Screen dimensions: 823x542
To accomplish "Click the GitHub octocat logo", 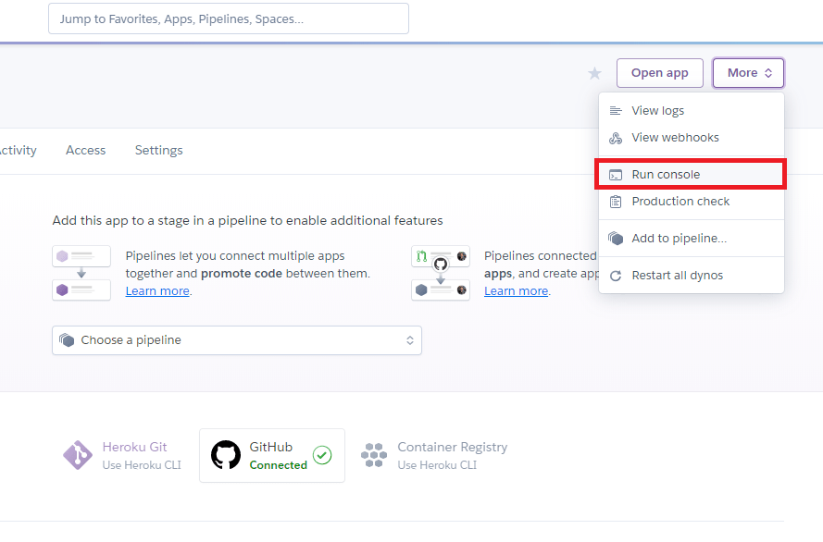I will coord(226,455).
